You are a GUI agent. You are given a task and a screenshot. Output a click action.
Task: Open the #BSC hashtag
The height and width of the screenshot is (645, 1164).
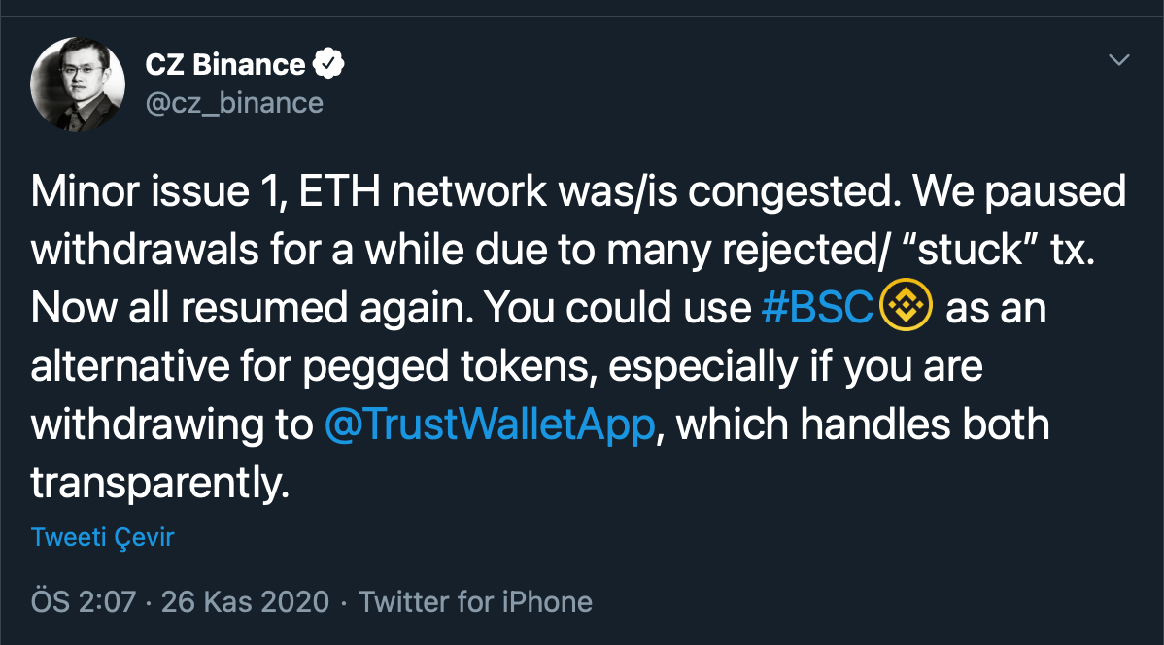click(x=818, y=309)
